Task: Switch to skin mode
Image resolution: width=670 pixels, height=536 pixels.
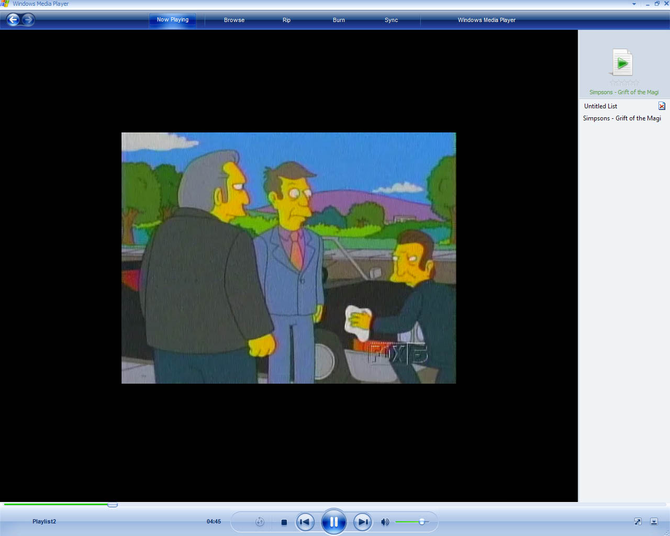Action: tap(654, 521)
